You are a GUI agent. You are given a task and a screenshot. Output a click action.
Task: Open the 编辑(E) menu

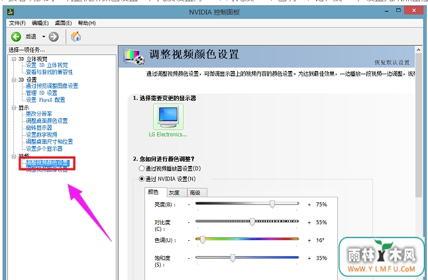coord(40,23)
